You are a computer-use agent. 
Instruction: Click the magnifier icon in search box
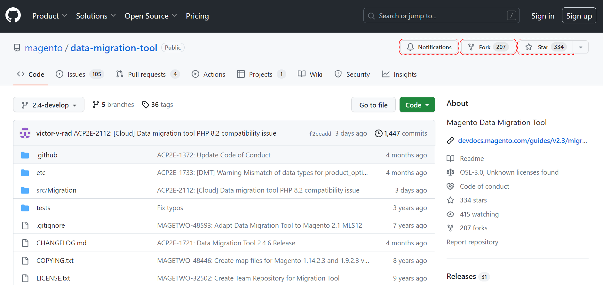pos(371,16)
